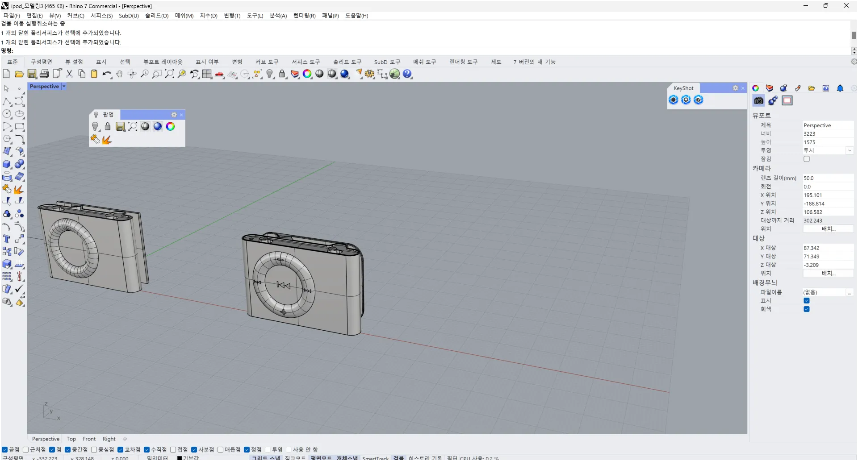Screen dimensions: 858x461
Task: Select the Box solid tool in the left sidebar
Action: (7, 164)
